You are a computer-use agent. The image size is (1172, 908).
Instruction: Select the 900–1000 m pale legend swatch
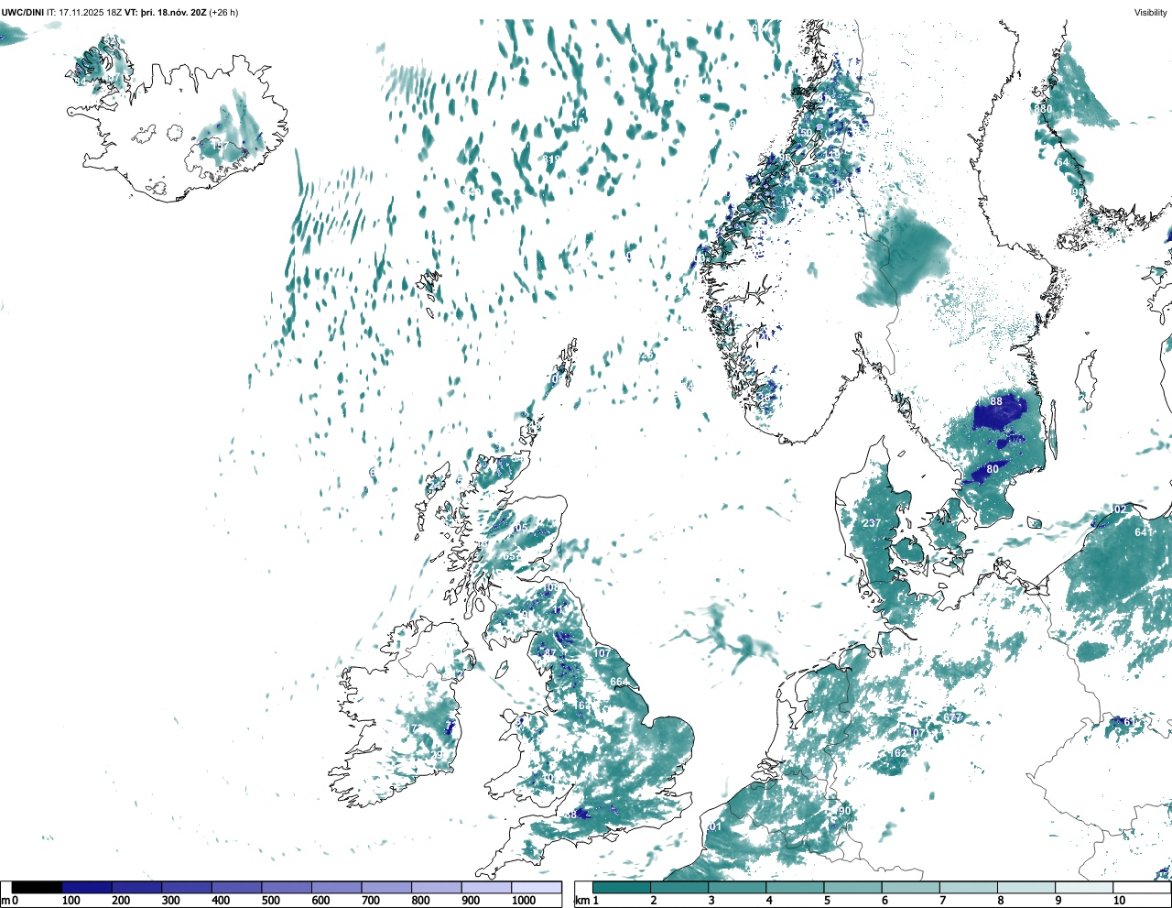click(x=486, y=887)
